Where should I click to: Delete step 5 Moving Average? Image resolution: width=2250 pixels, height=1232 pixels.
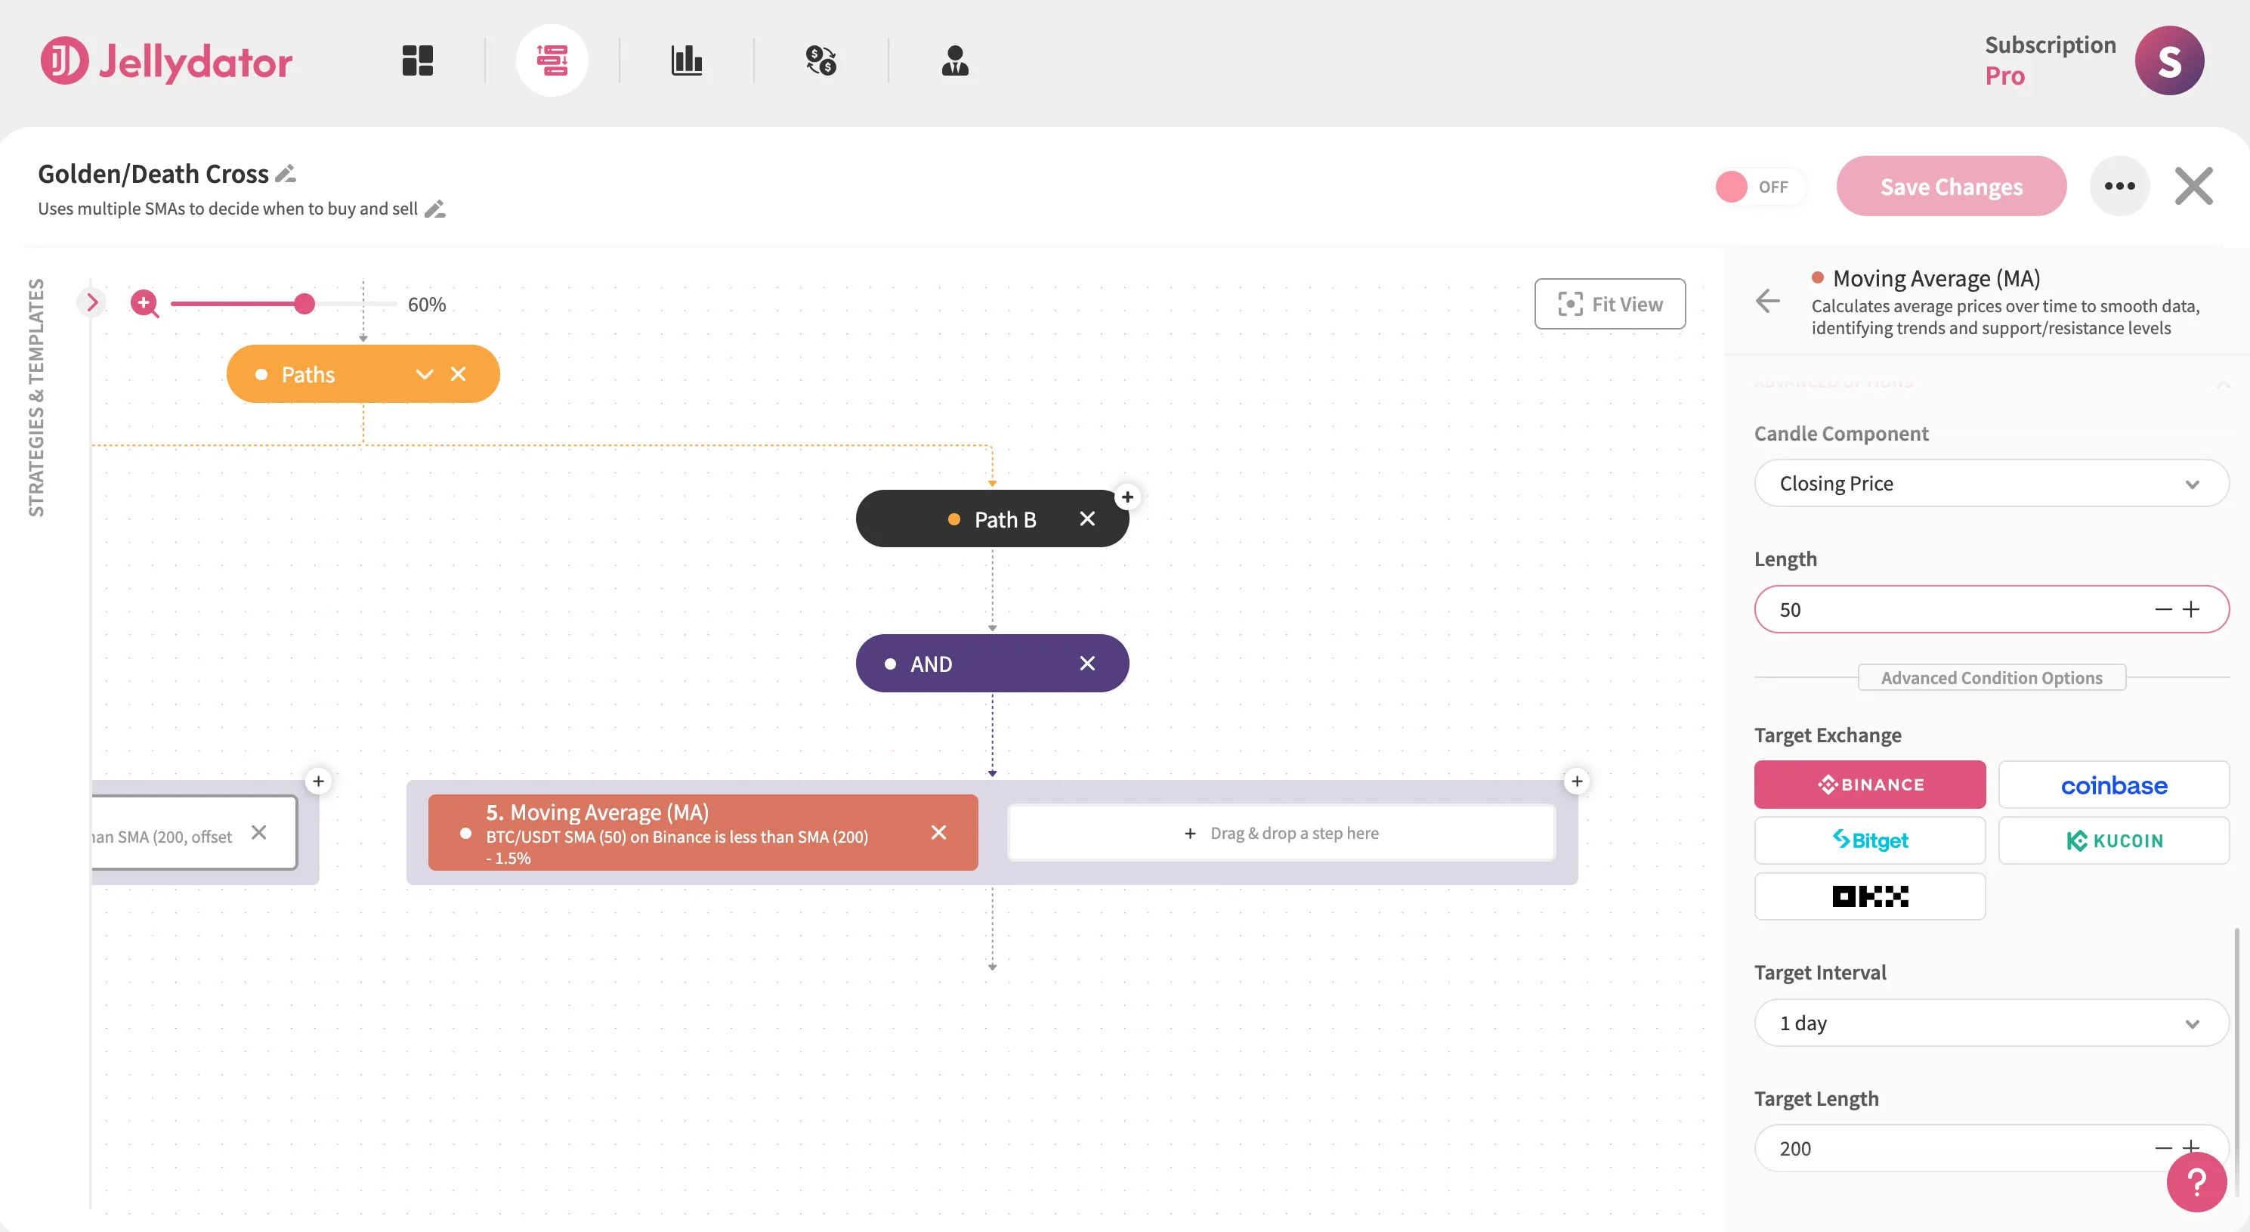point(939,832)
